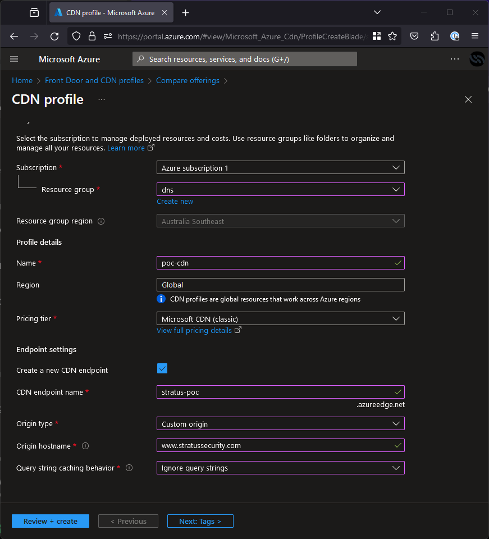This screenshot has height=539, width=489.
Task: Click the info icon beside Resource group region
Action: [101, 221]
